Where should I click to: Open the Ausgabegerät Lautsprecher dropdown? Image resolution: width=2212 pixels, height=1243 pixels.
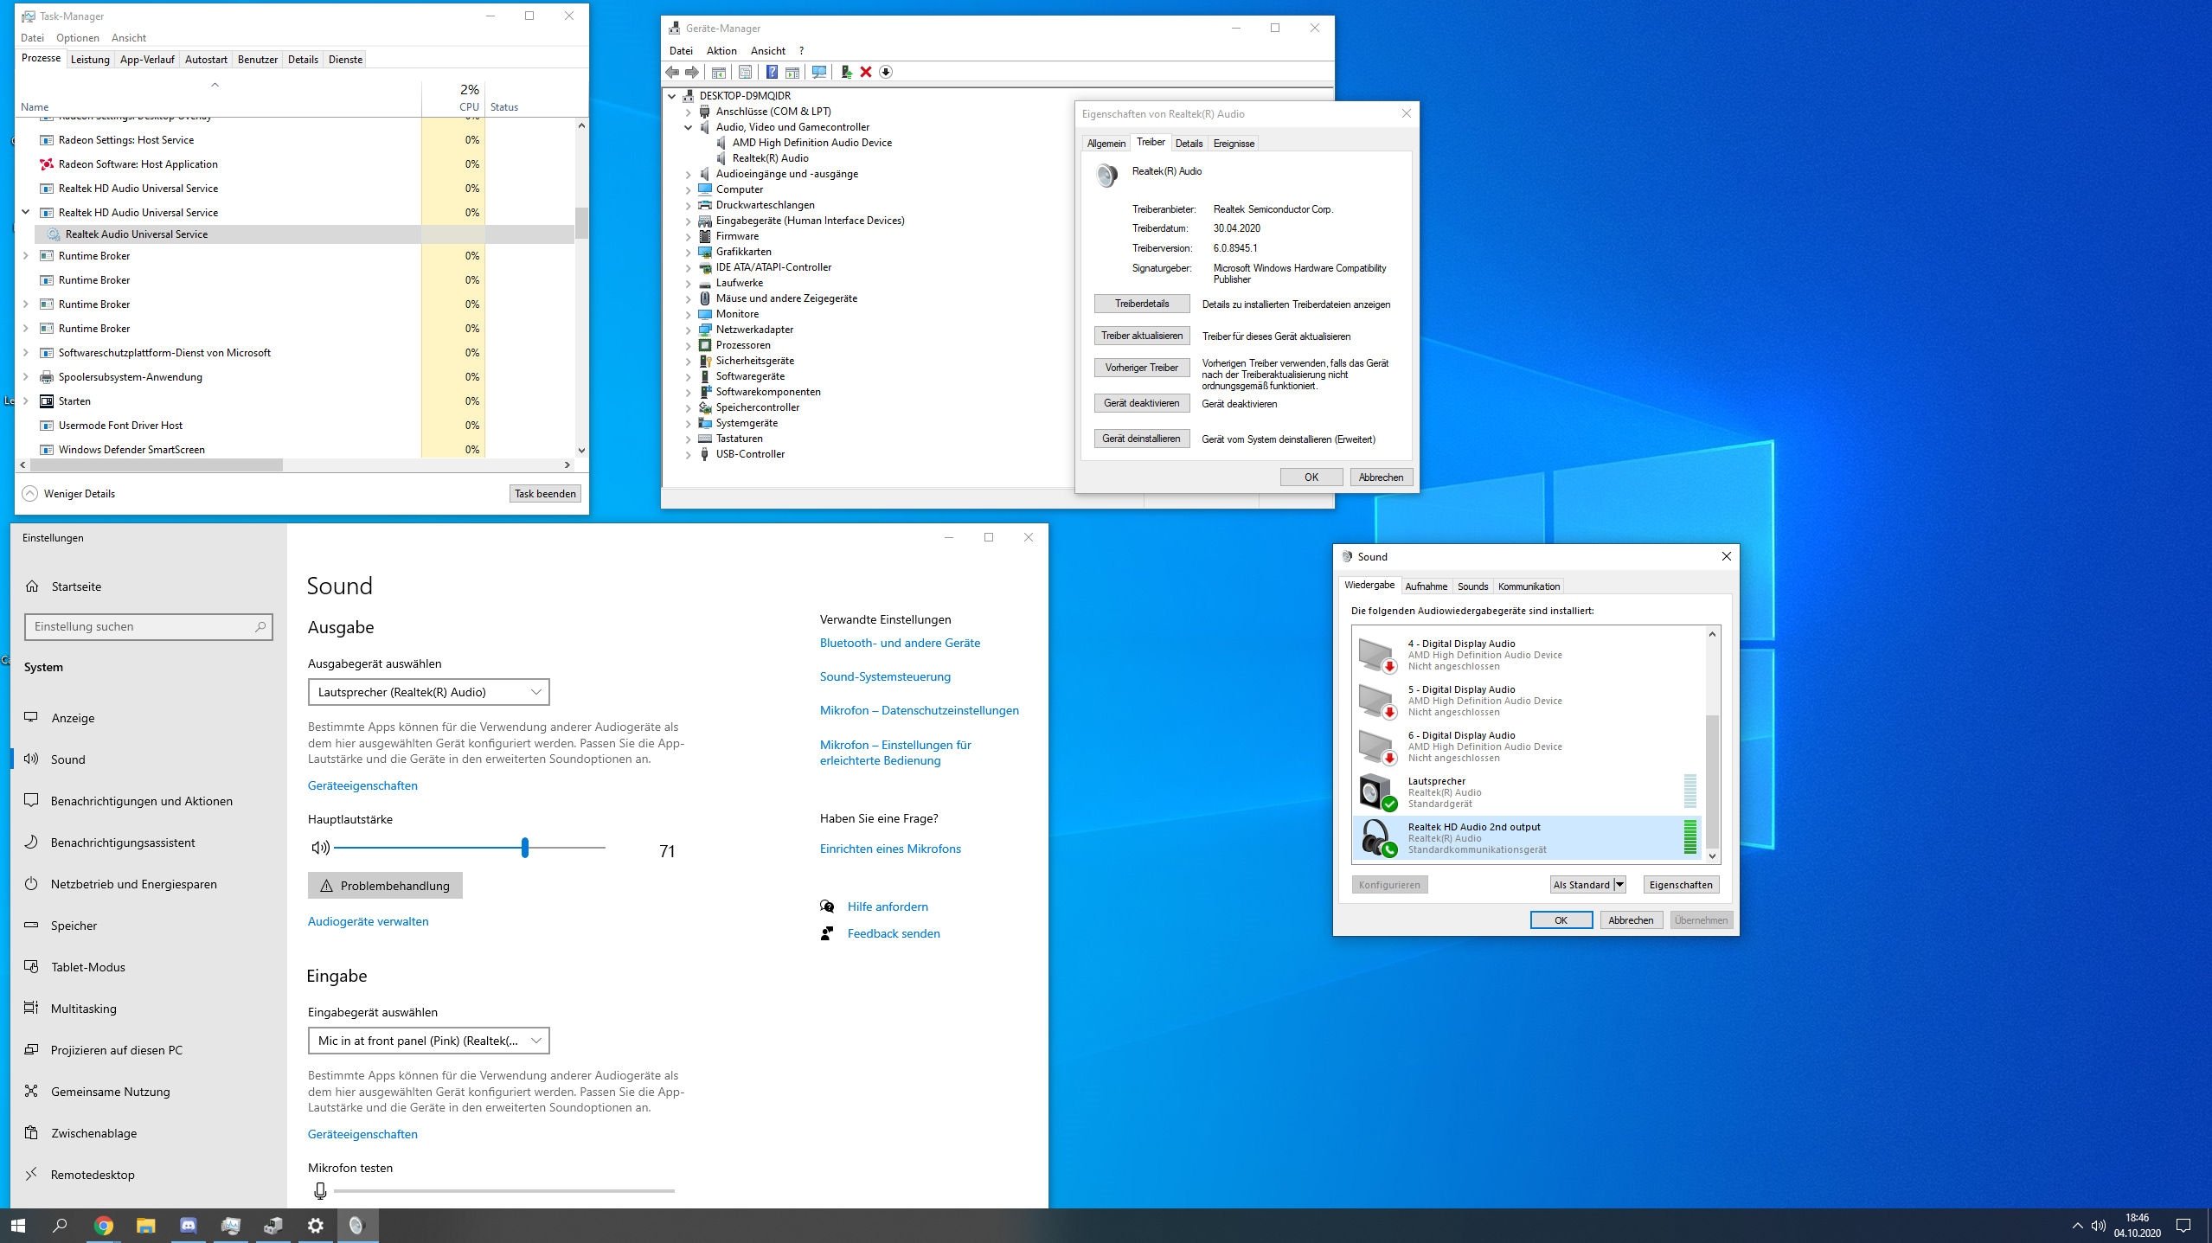coord(428,692)
